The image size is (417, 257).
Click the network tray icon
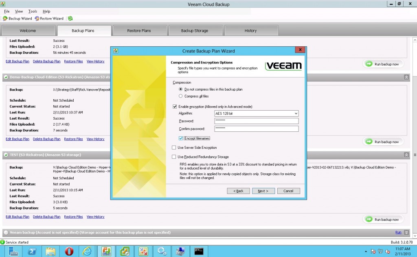click(x=381, y=251)
